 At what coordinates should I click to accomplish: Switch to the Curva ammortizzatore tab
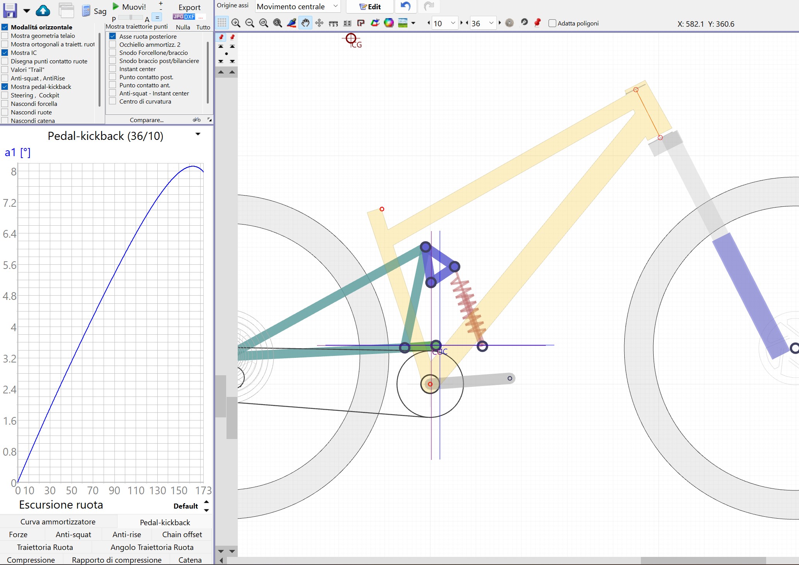58,522
